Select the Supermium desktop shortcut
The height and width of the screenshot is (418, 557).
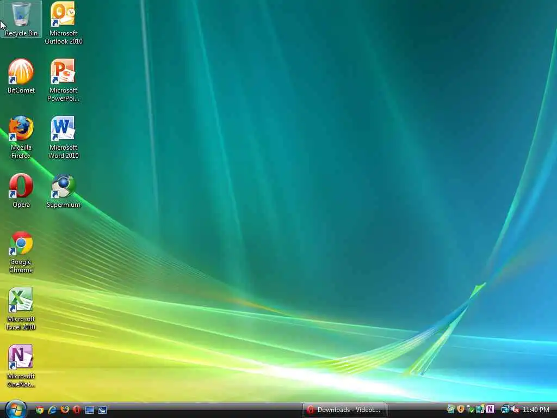pyautogui.click(x=63, y=190)
